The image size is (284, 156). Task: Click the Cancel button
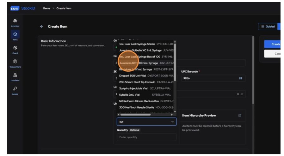click(x=273, y=54)
